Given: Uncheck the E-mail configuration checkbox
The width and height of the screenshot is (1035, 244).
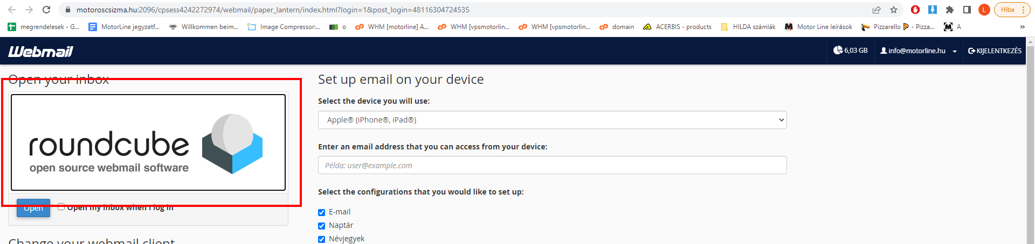Looking at the screenshot, I should coord(322,212).
